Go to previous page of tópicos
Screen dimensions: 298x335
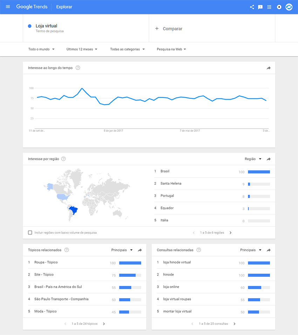65,324
